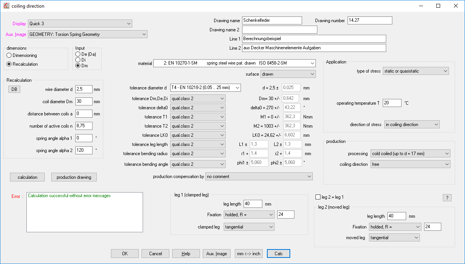Open the Display Quick 3 dropdown
465x264 pixels.
pyautogui.click(x=80, y=24)
